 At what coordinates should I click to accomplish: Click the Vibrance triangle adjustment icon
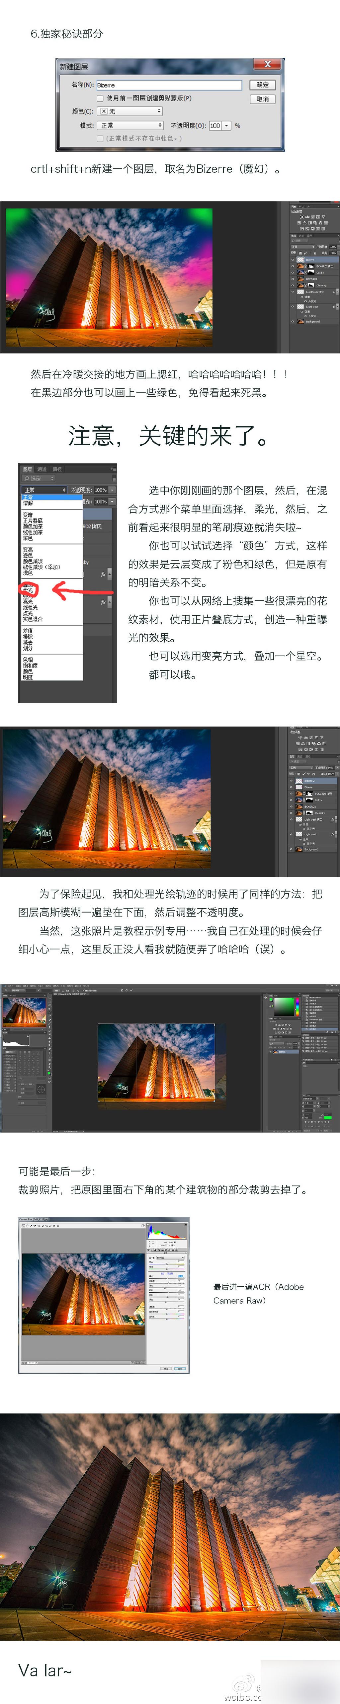(x=323, y=217)
